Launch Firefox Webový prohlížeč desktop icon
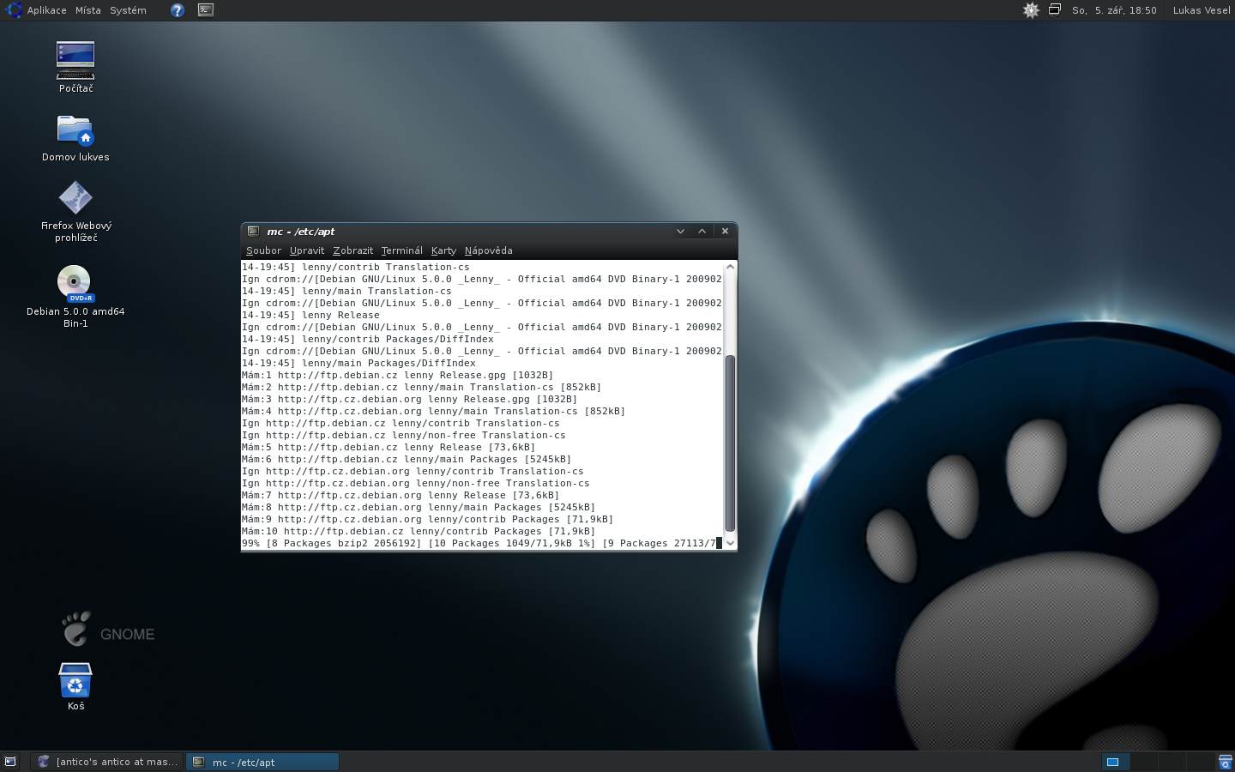 [75, 198]
